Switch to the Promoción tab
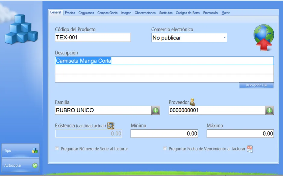283x176 pixels. (x=210, y=13)
